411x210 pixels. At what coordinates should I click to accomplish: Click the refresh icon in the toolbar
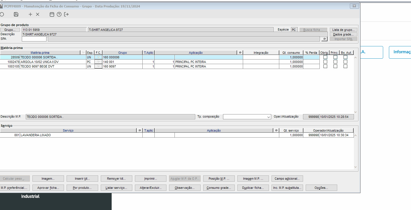[1, 14]
